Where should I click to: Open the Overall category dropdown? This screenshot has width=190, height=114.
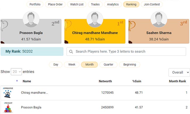click(179, 72)
